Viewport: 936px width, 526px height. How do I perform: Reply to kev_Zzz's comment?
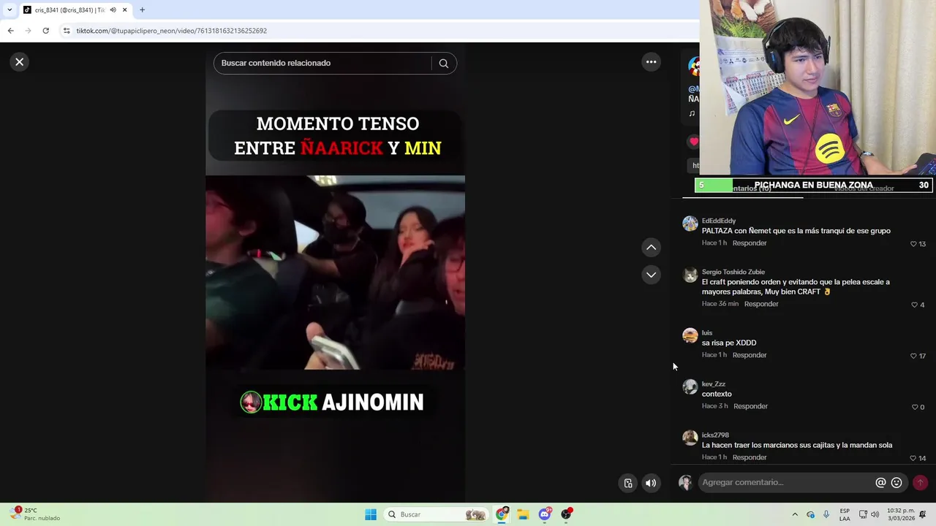[x=750, y=406]
